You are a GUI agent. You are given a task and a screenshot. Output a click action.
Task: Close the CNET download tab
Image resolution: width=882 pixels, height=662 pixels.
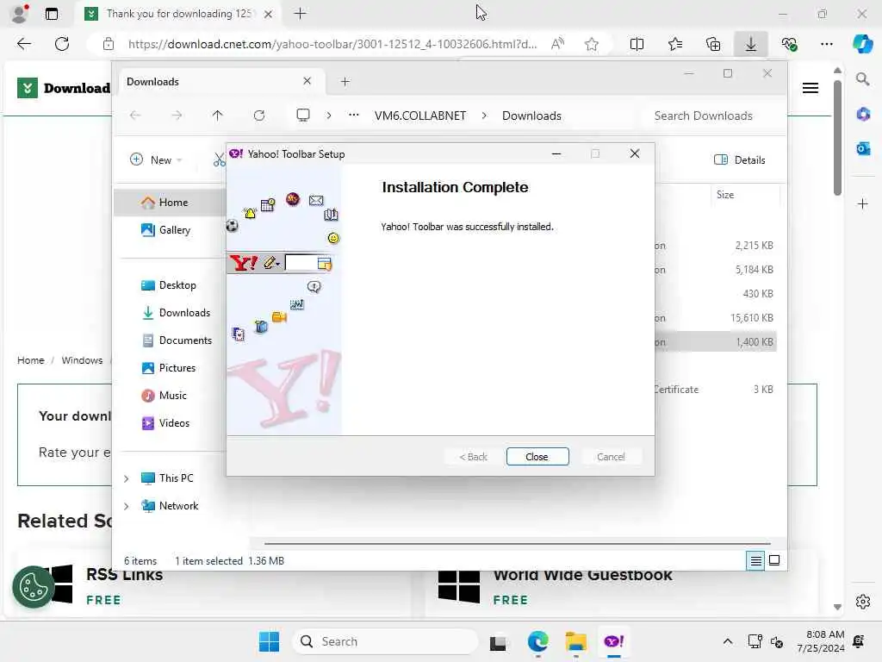point(269,14)
